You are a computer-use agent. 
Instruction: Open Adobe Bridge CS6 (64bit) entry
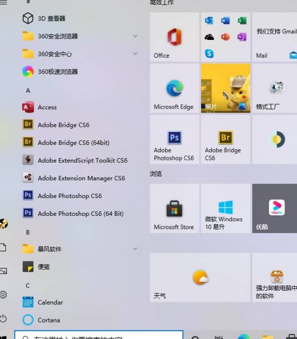click(80, 143)
